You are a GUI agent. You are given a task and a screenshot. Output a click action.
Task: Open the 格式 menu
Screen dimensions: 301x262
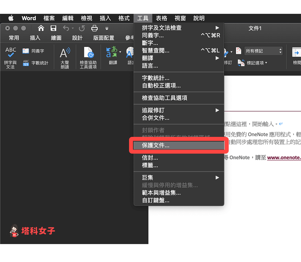(124, 18)
